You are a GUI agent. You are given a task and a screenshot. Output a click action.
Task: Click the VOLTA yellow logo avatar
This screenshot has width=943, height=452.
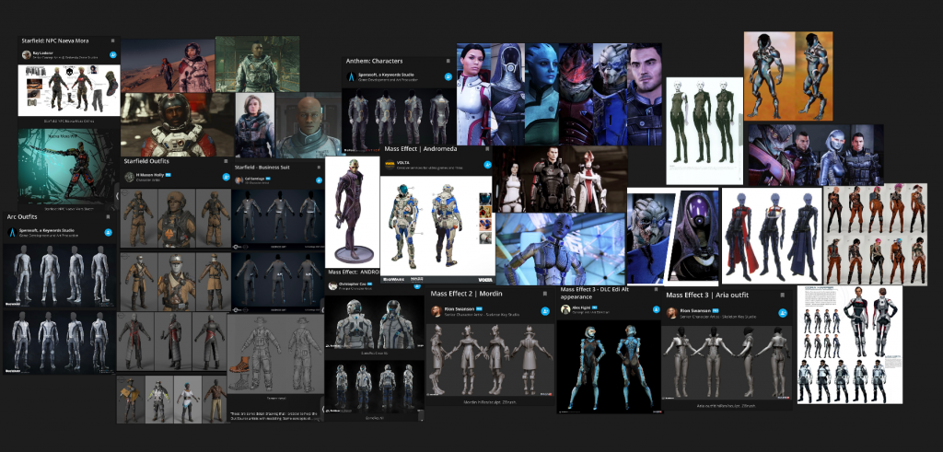point(390,165)
